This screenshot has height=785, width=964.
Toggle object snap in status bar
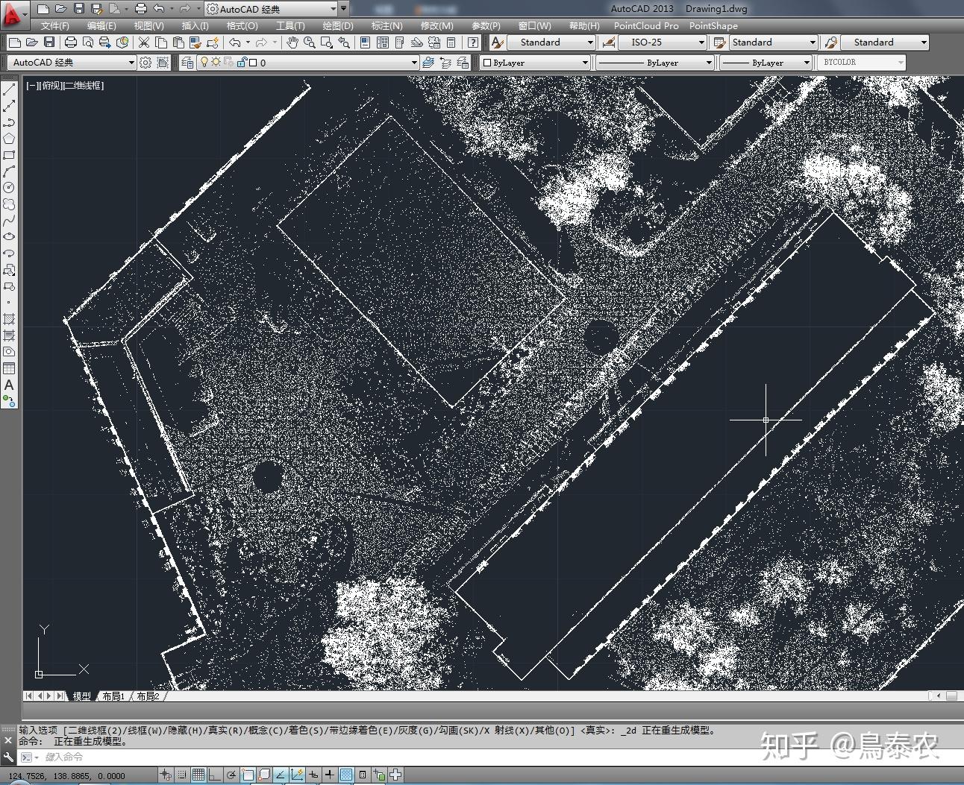click(x=248, y=775)
